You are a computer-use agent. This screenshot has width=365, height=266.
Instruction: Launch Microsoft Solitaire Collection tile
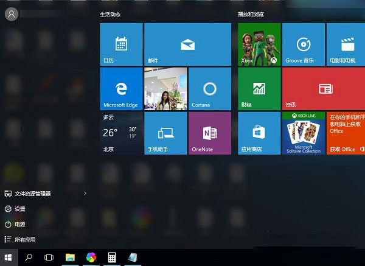[304, 133]
